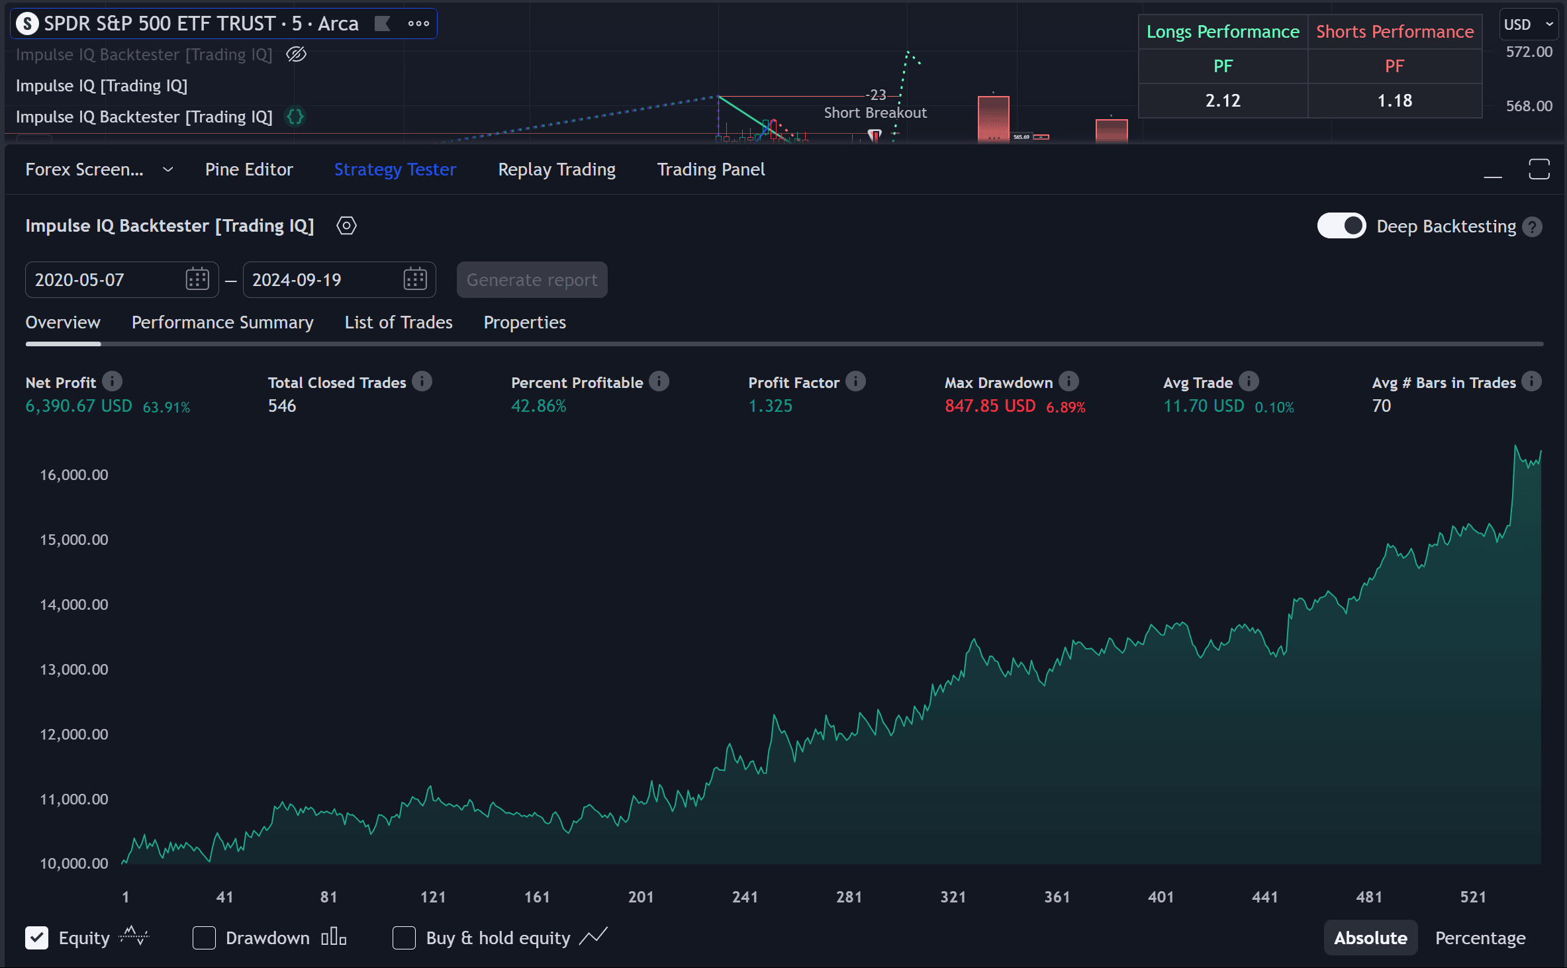The image size is (1567, 968).
Task: Enable the Drawdown checkbox
Action: tap(204, 938)
